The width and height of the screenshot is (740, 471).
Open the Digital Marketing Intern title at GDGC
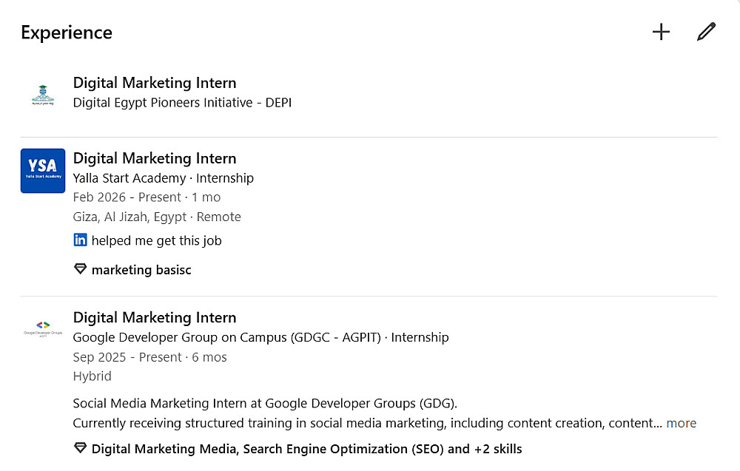[x=155, y=317]
